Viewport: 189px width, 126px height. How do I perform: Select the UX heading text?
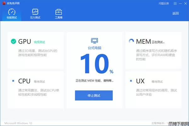pyautogui.click(x=140, y=81)
